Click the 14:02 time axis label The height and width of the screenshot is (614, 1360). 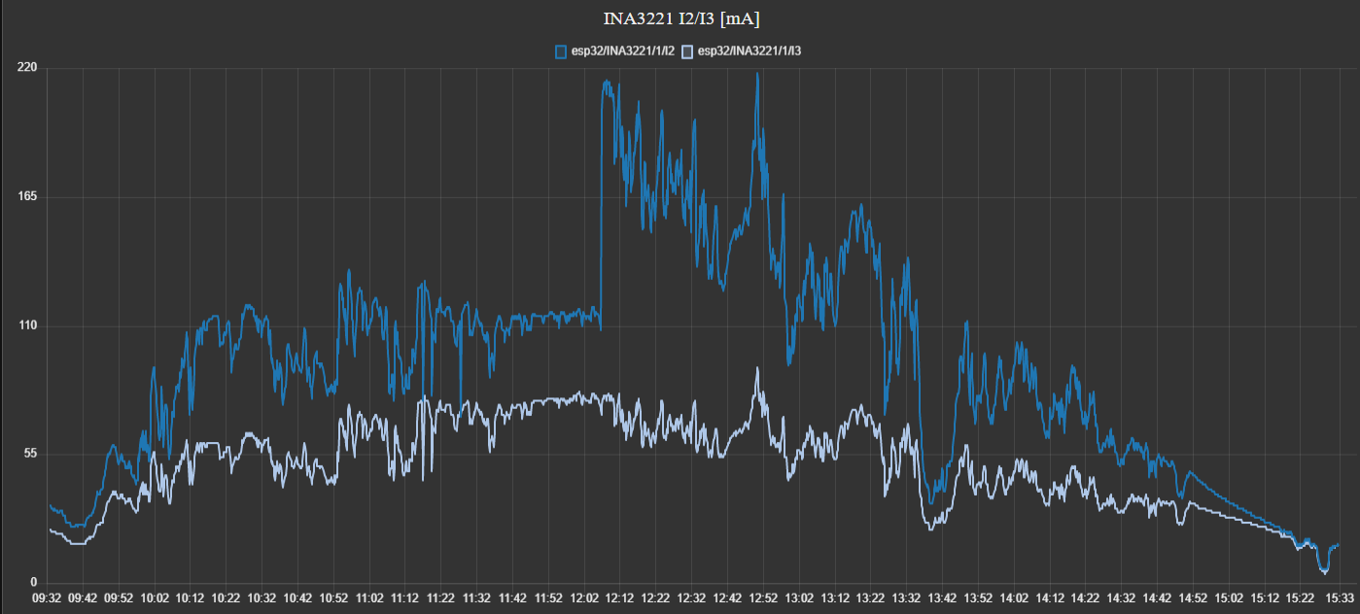1014,599
